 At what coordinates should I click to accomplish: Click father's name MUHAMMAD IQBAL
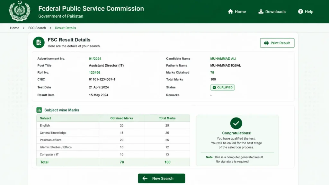point(226,66)
